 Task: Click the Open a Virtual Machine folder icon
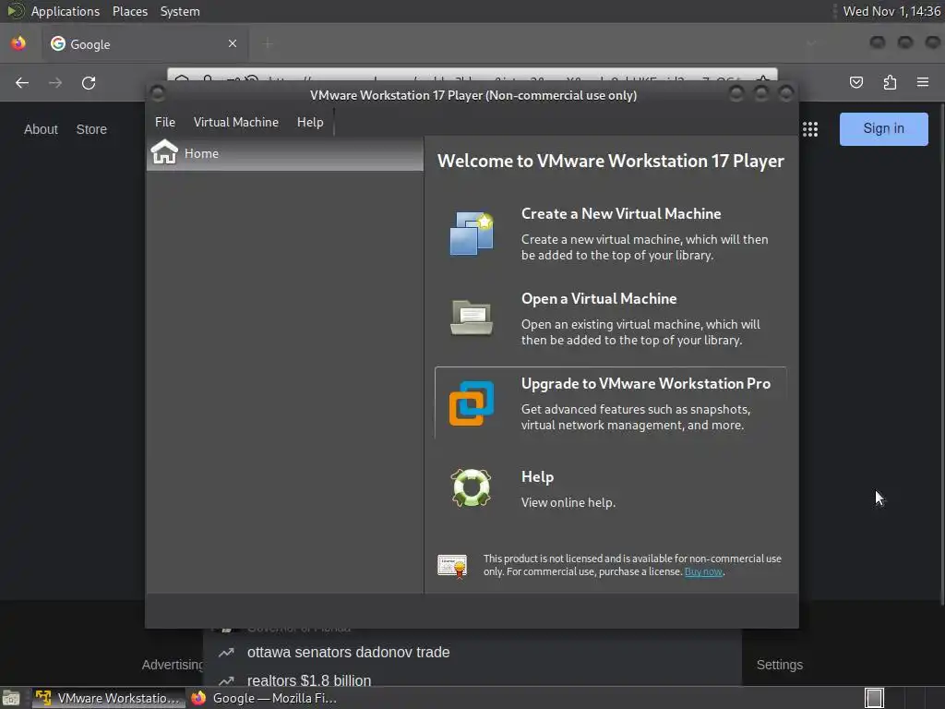[472, 318]
